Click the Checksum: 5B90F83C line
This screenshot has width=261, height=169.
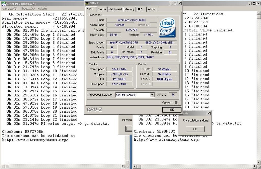point(154,131)
